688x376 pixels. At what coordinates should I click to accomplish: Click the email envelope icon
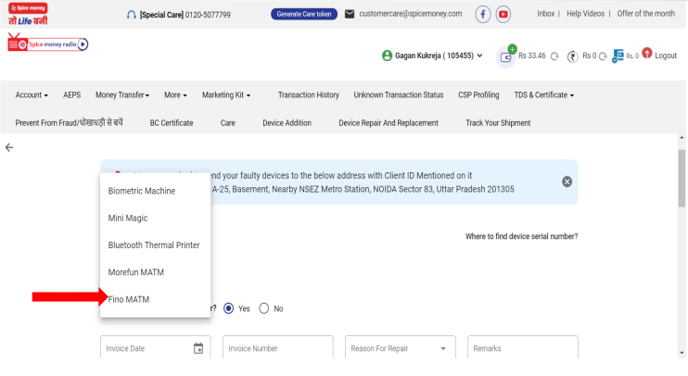pyautogui.click(x=350, y=14)
